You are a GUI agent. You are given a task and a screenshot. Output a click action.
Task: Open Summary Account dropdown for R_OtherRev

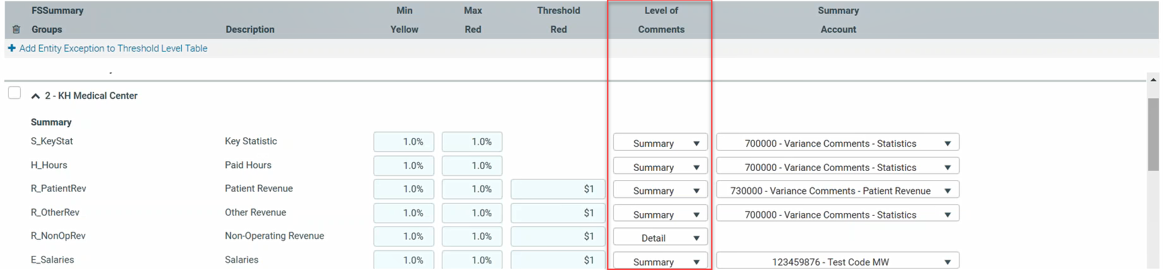[837, 214]
